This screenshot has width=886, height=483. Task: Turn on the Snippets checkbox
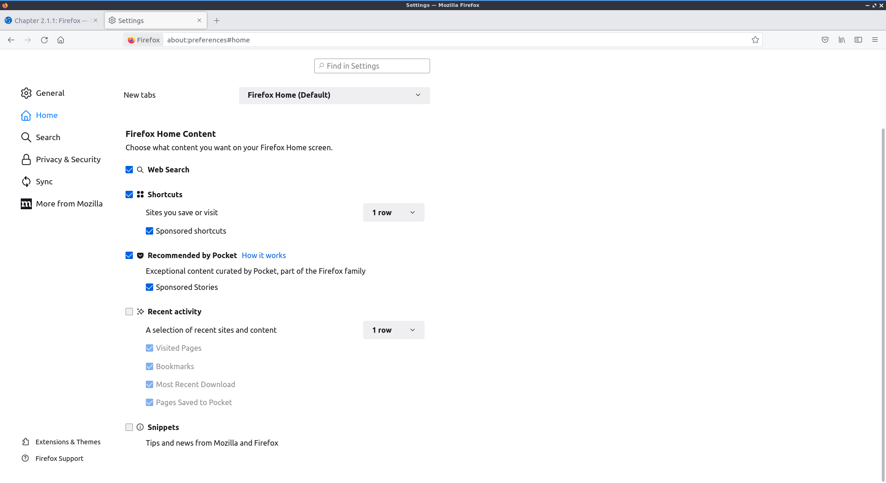(x=129, y=427)
